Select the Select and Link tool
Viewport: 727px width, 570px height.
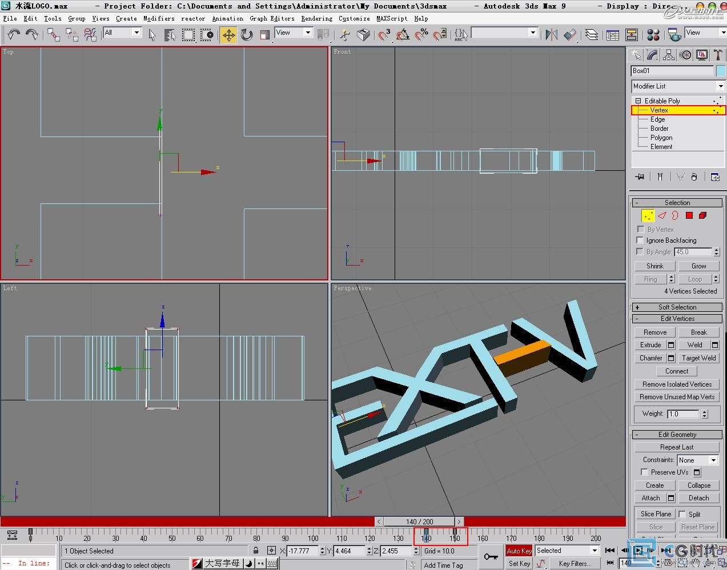pyautogui.click(x=54, y=35)
